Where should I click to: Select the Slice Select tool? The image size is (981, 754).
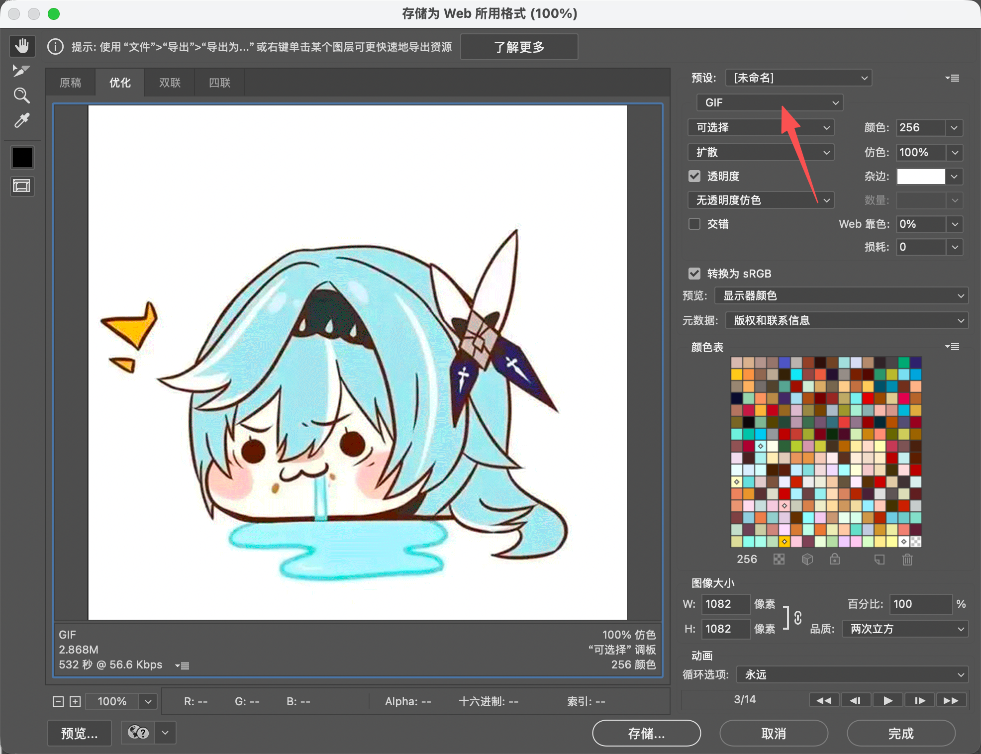pyautogui.click(x=22, y=71)
